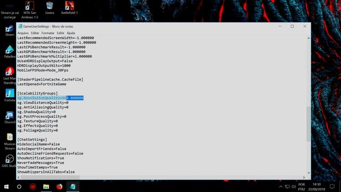Click the sg.AntiAliasingQuality=0 line
Image resolution: width=341 pixels, height=192 pixels.
(43, 107)
